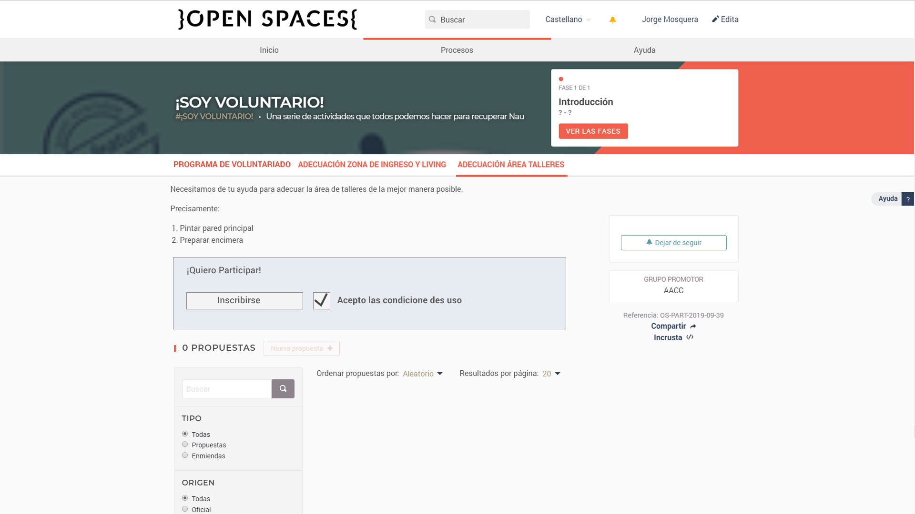This screenshot has width=915, height=514.
Task: Select the Oficial radio button under ORIGEN
Action: 185,509
